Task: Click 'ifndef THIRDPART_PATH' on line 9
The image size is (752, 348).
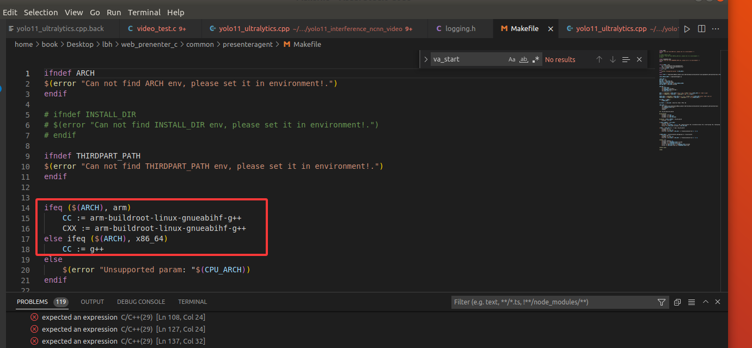Action: [93, 156]
